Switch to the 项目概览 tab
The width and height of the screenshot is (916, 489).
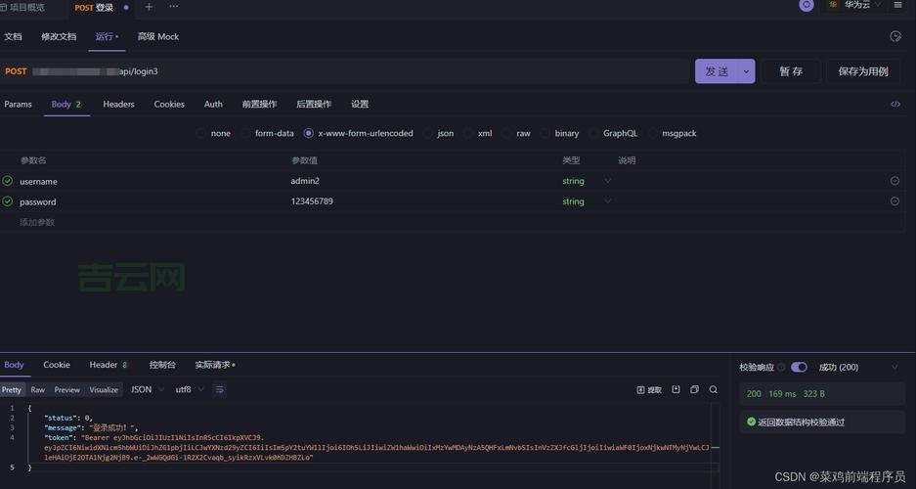tap(22, 7)
